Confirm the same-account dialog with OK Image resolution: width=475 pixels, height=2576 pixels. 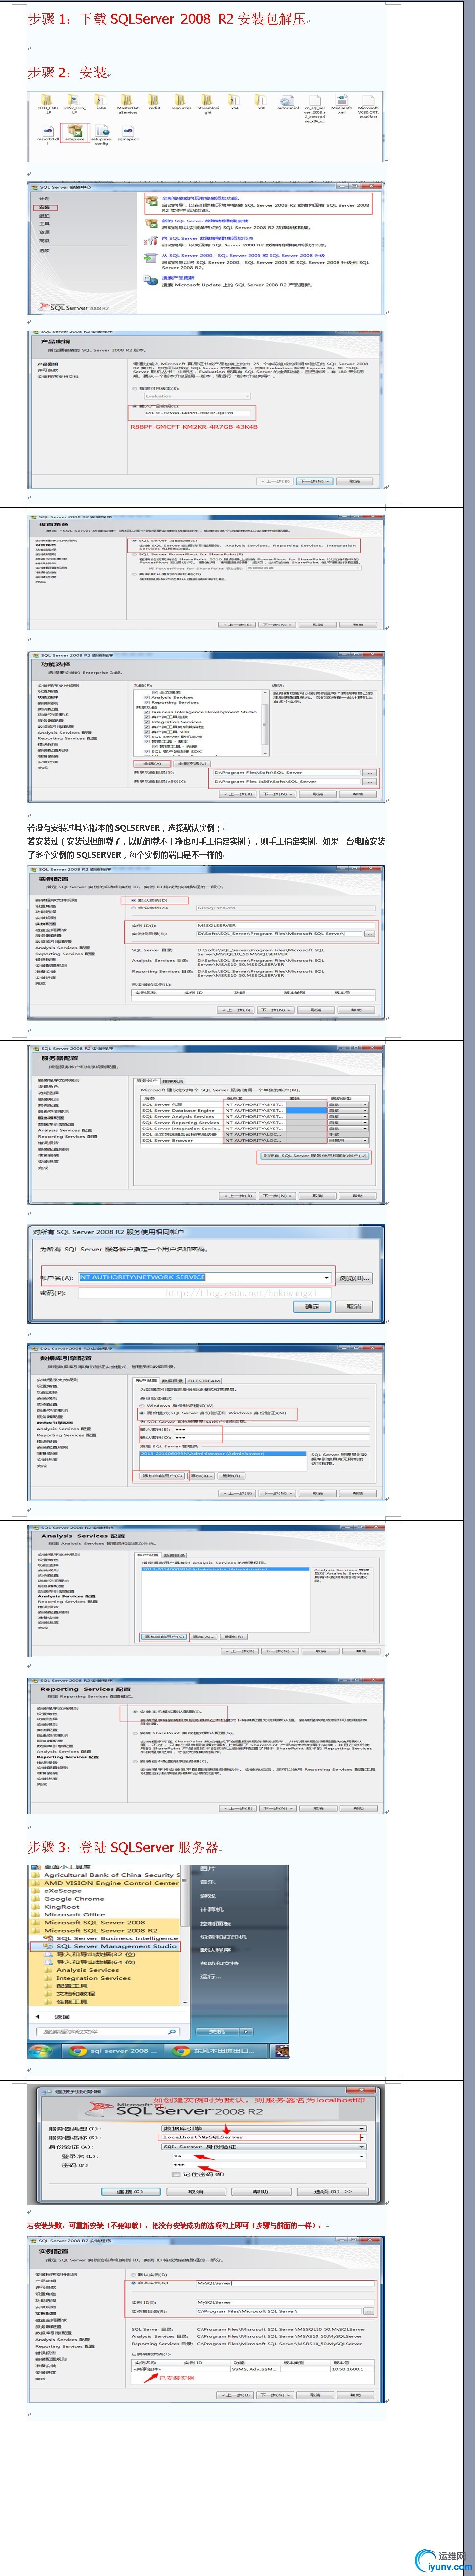coord(312,1306)
